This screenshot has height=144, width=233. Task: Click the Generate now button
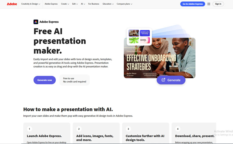pos(45,80)
